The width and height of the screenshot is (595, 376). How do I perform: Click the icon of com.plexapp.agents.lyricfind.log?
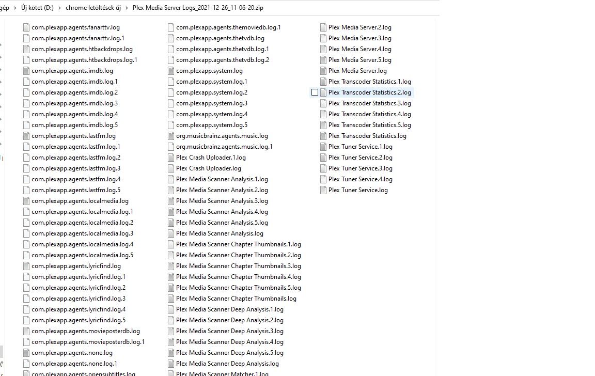point(26,266)
